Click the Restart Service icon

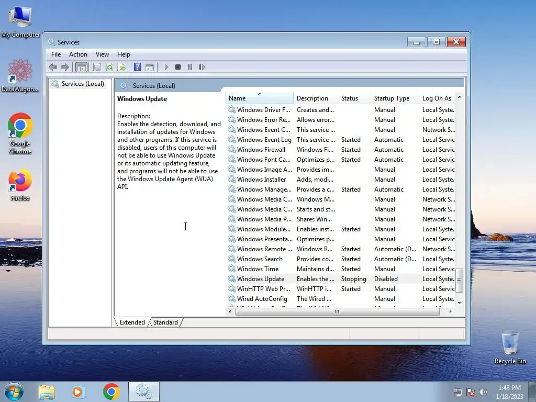click(202, 67)
